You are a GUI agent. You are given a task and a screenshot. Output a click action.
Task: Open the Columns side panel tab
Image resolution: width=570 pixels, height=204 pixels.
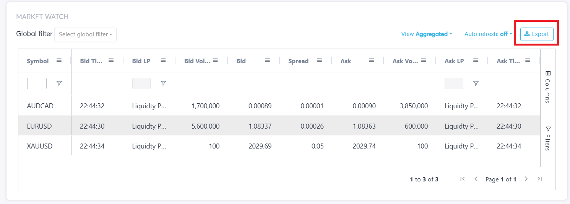coord(548,87)
